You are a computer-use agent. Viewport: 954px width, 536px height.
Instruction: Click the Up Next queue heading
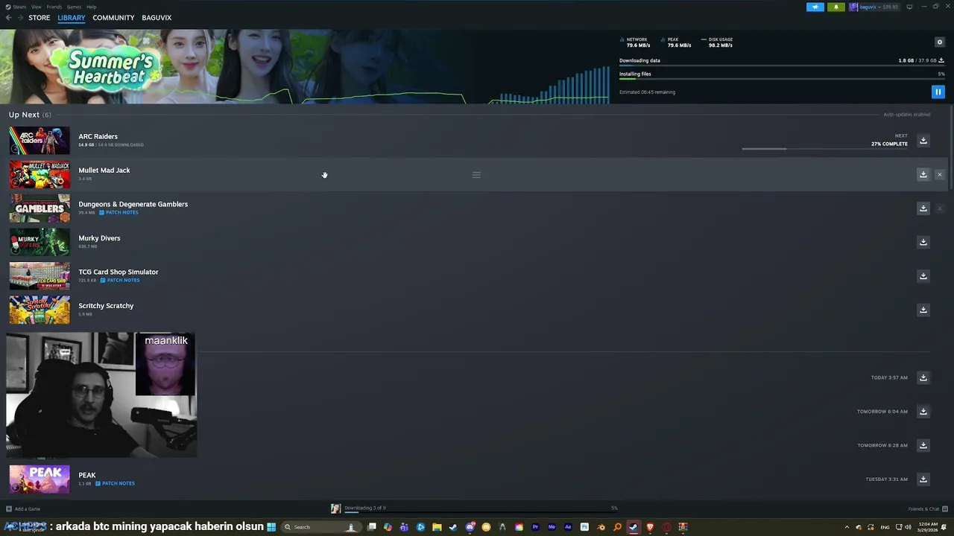tap(30, 115)
